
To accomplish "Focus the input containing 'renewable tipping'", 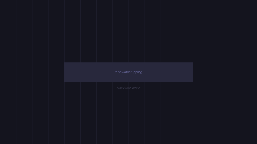I will 128,72.
